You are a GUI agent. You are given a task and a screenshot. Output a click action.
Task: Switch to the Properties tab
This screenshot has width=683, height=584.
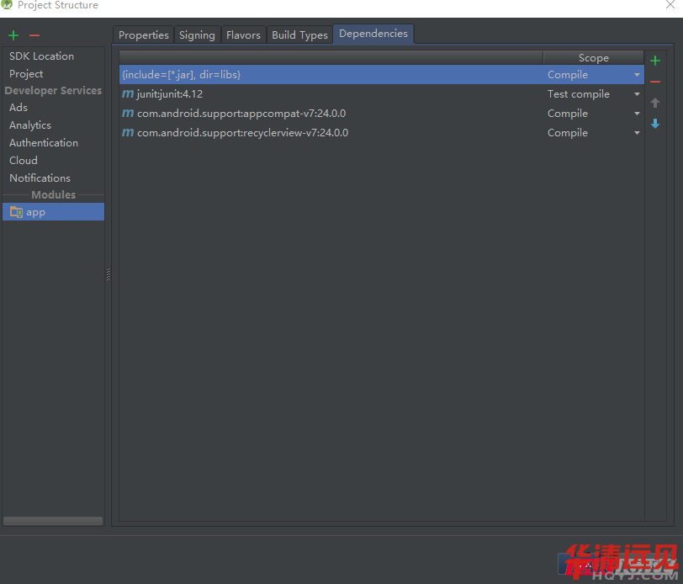pos(144,35)
